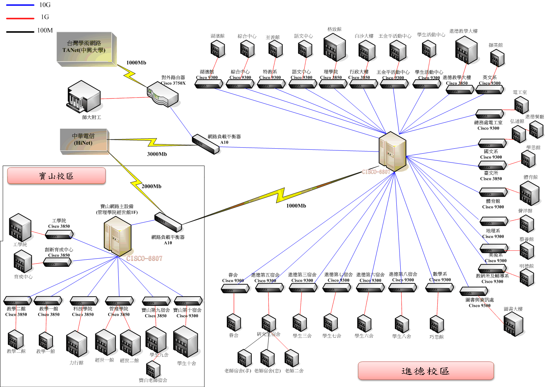545x387 pixels.
Task: Select the 電工室 building icon
Action: 521,105
